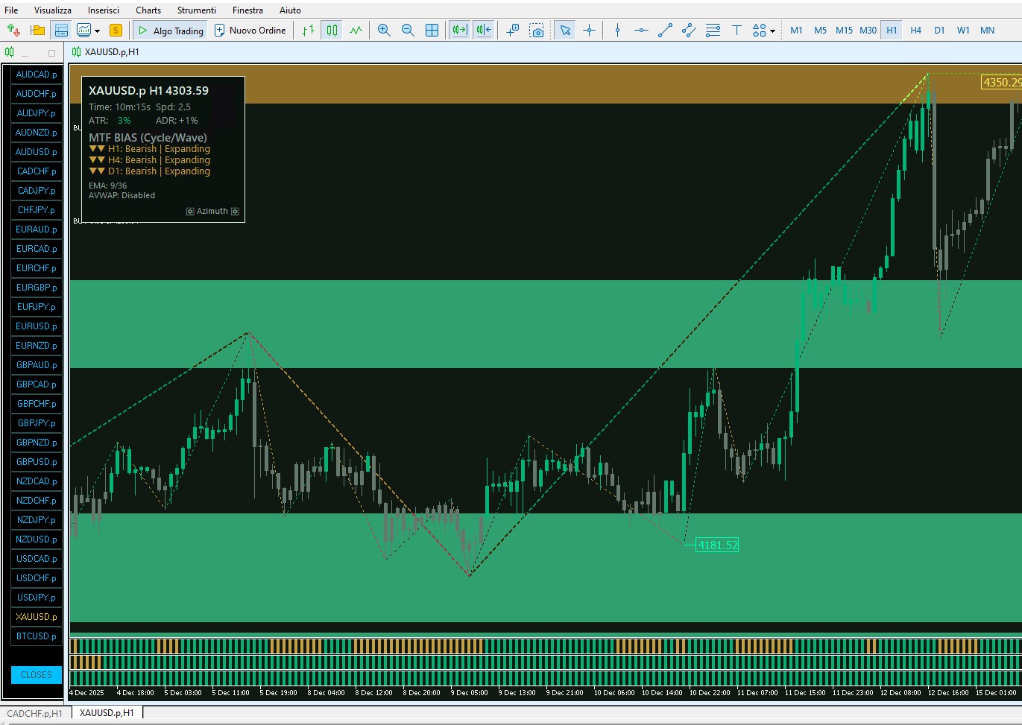Switch chart to candlestick type
This screenshot has width=1022, height=725.
pyautogui.click(x=332, y=31)
